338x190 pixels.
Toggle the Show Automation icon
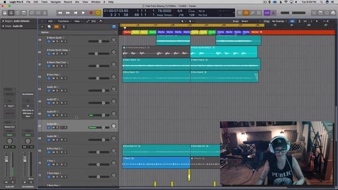coord(87,21)
